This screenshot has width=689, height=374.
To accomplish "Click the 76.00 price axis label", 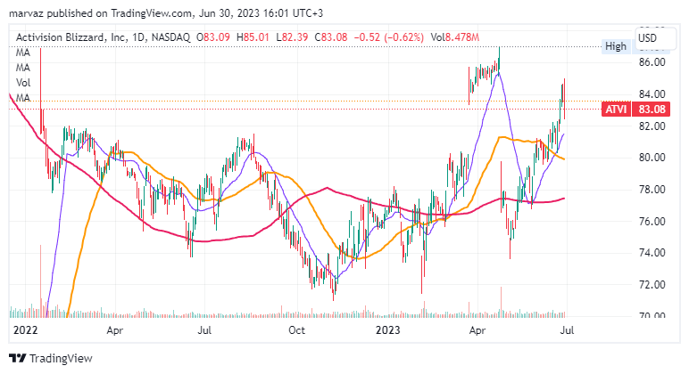I will tap(652, 222).
